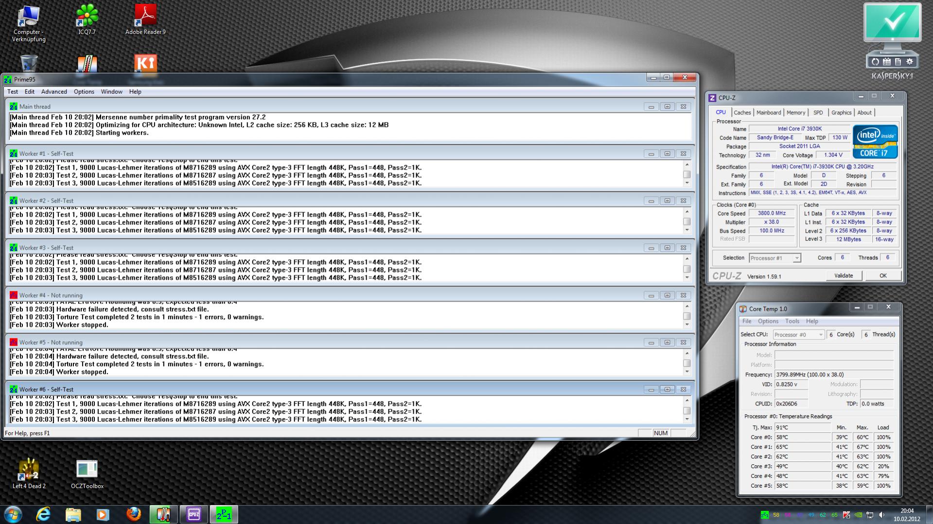Open the volume control in the system tray
Viewport: 933px width, 524px height.
pos(881,515)
